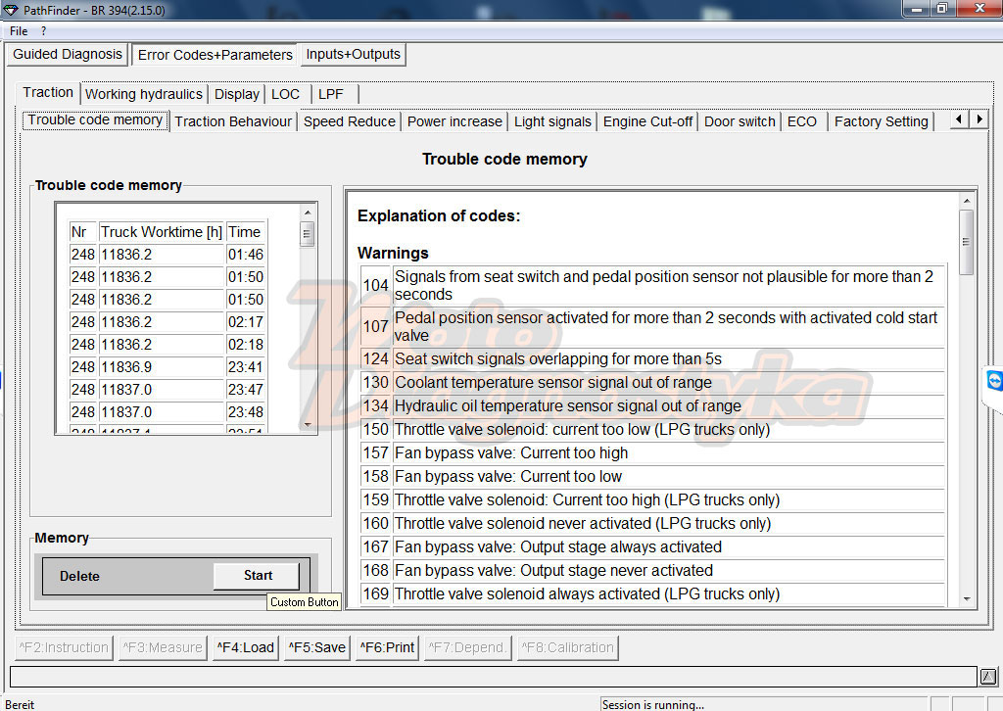This screenshot has height=711, width=1003.
Task: Click the down arrow of the explanation panel scrollbar
Action: pyautogui.click(x=967, y=599)
